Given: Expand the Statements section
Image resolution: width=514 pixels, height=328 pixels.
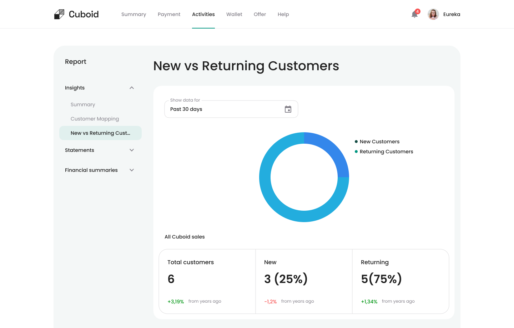Looking at the screenshot, I should tap(132, 150).
